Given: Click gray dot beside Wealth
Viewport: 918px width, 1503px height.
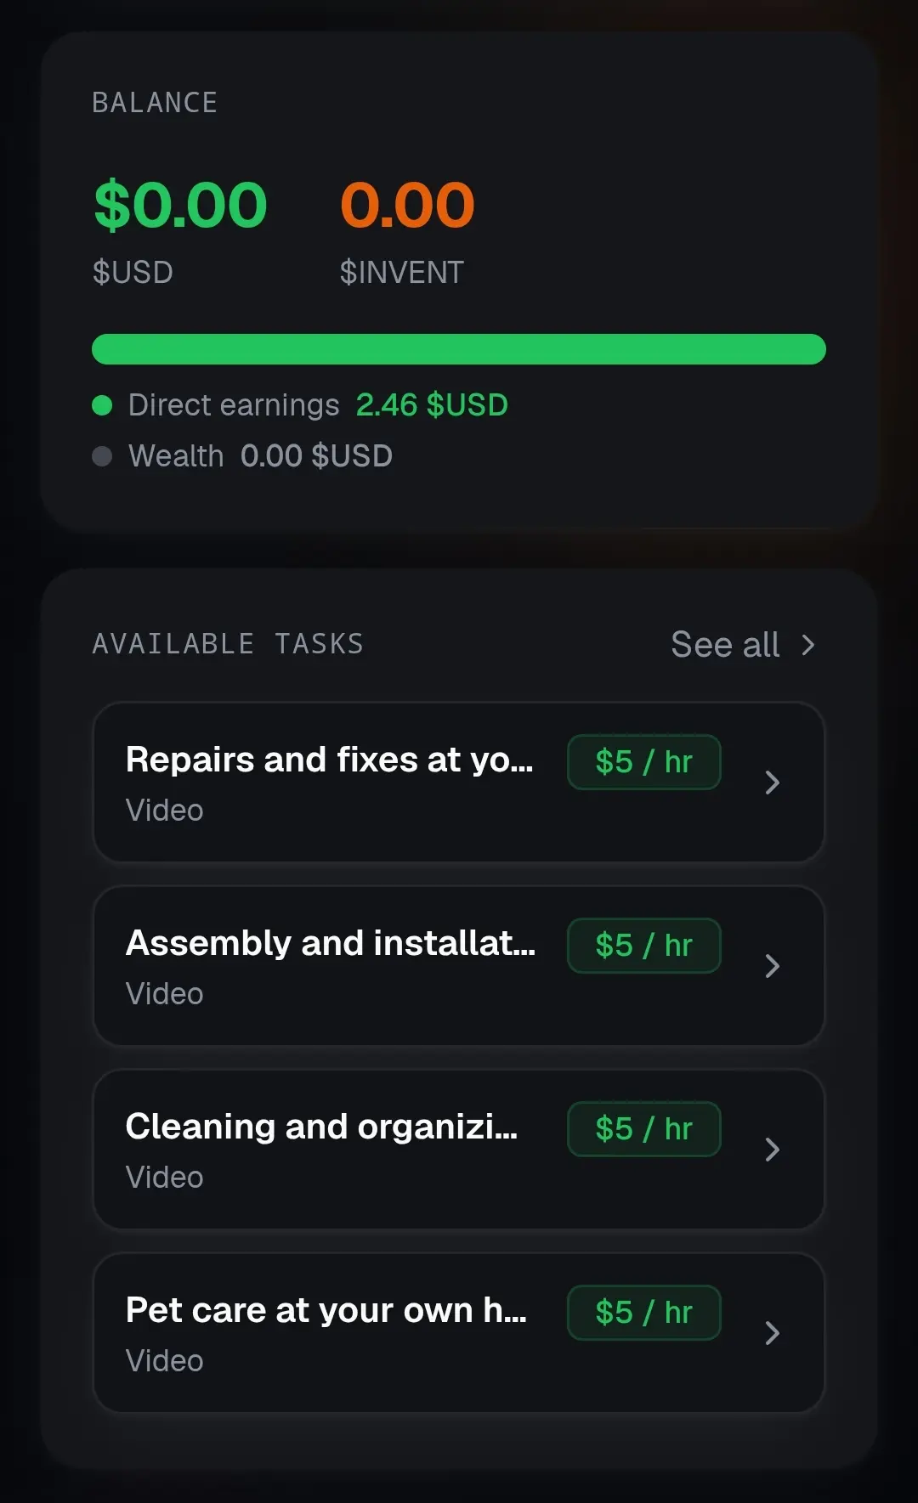Looking at the screenshot, I should click(102, 456).
